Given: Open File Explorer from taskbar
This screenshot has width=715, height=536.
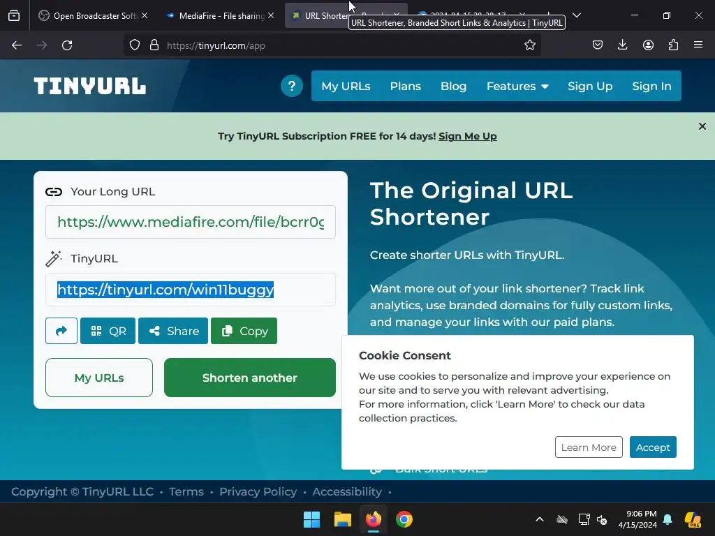Looking at the screenshot, I should point(342,519).
